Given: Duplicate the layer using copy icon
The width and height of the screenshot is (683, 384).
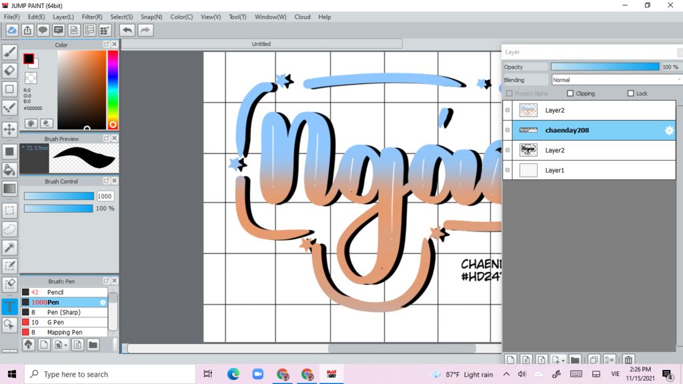Looking at the screenshot, I should point(594,359).
